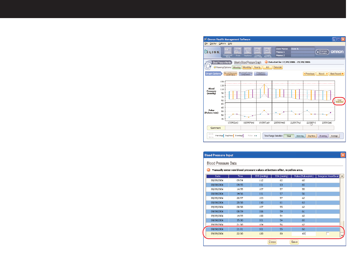Select the row with time 09:54

pos(273,180)
